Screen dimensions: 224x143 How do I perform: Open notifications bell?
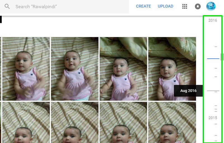pyautogui.click(x=198, y=6)
